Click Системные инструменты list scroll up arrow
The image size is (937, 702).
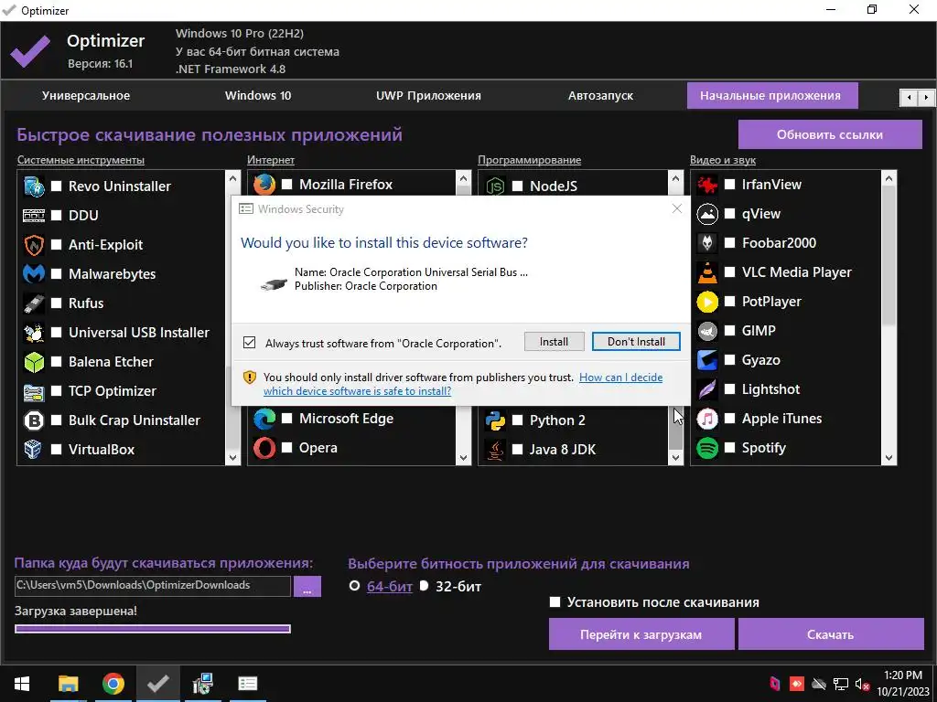pyautogui.click(x=232, y=178)
